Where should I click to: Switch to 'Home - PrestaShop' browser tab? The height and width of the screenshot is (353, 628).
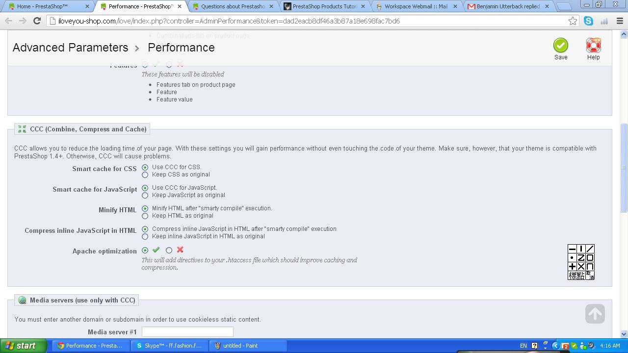(49, 6)
